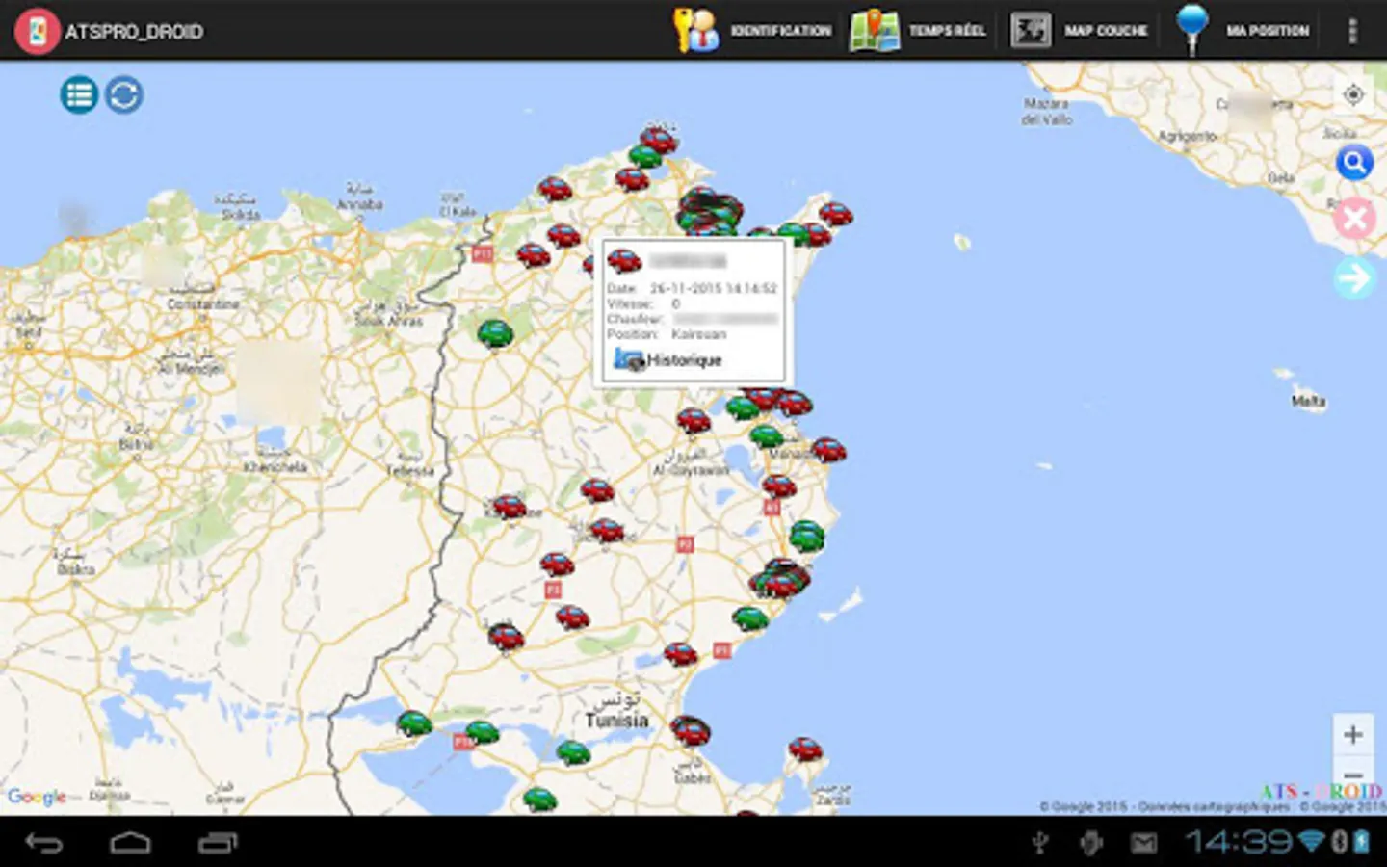Image resolution: width=1387 pixels, height=867 pixels.
Task: Open the Map Couche layer chooser
Action: coord(1031,30)
